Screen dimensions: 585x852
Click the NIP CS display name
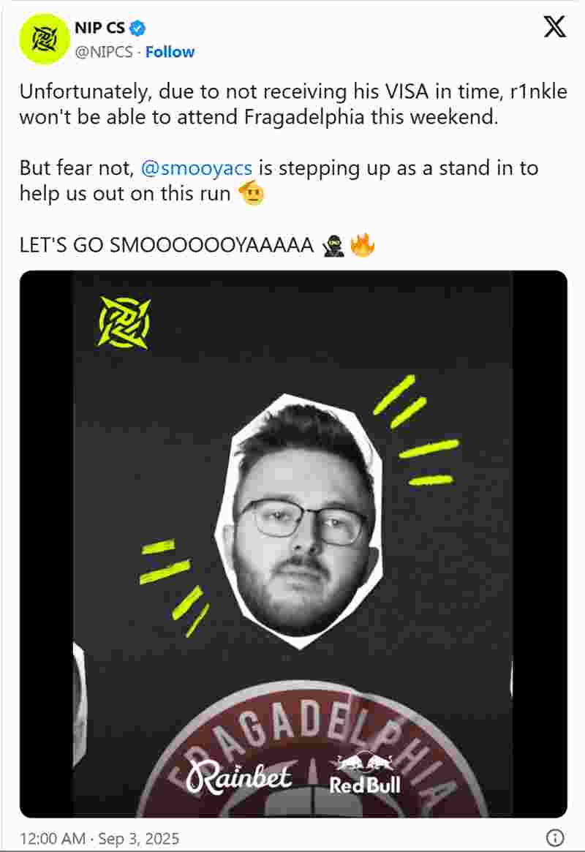[x=100, y=28]
